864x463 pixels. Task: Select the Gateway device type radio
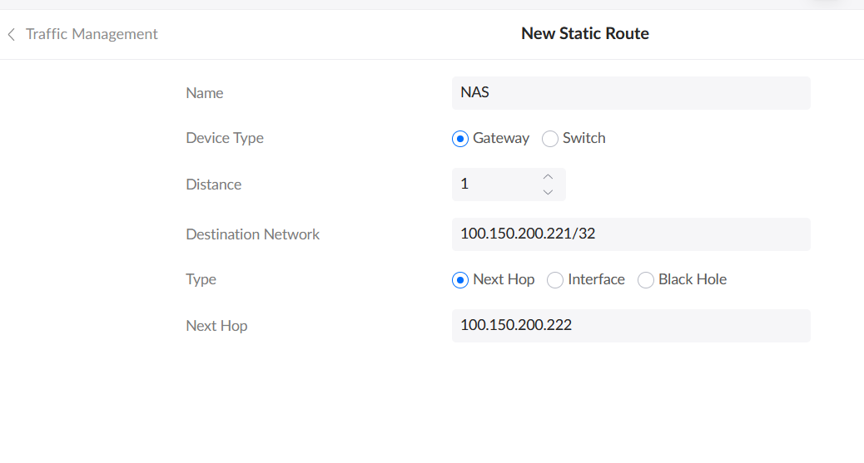point(460,139)
